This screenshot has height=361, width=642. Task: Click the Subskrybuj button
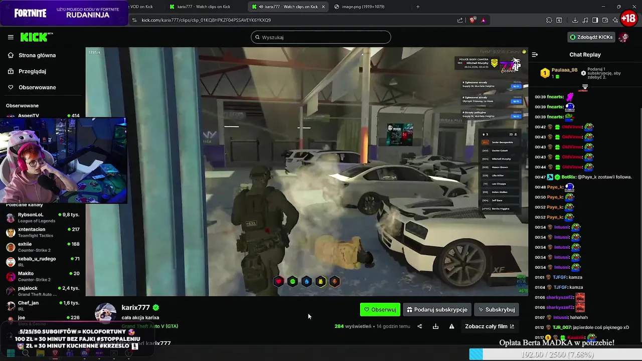(x=496, y=310)
